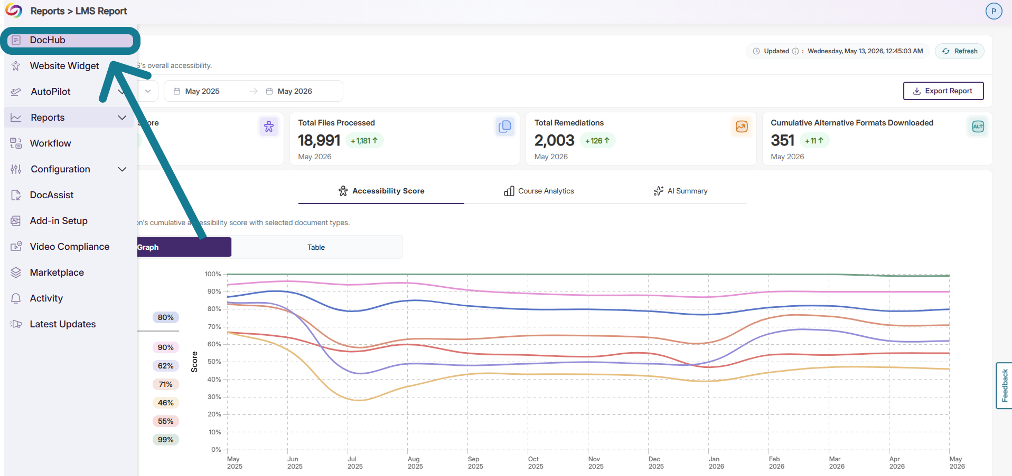Click the DocAssist document icon
Screen dimensions: 1012x476
16,195
